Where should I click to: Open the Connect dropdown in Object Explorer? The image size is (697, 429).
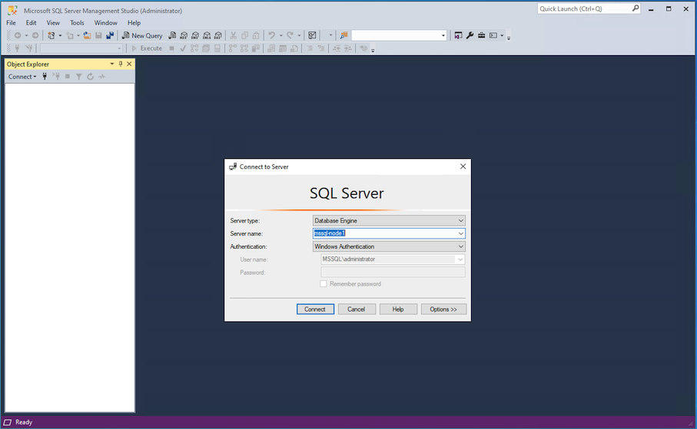(22, 77)
